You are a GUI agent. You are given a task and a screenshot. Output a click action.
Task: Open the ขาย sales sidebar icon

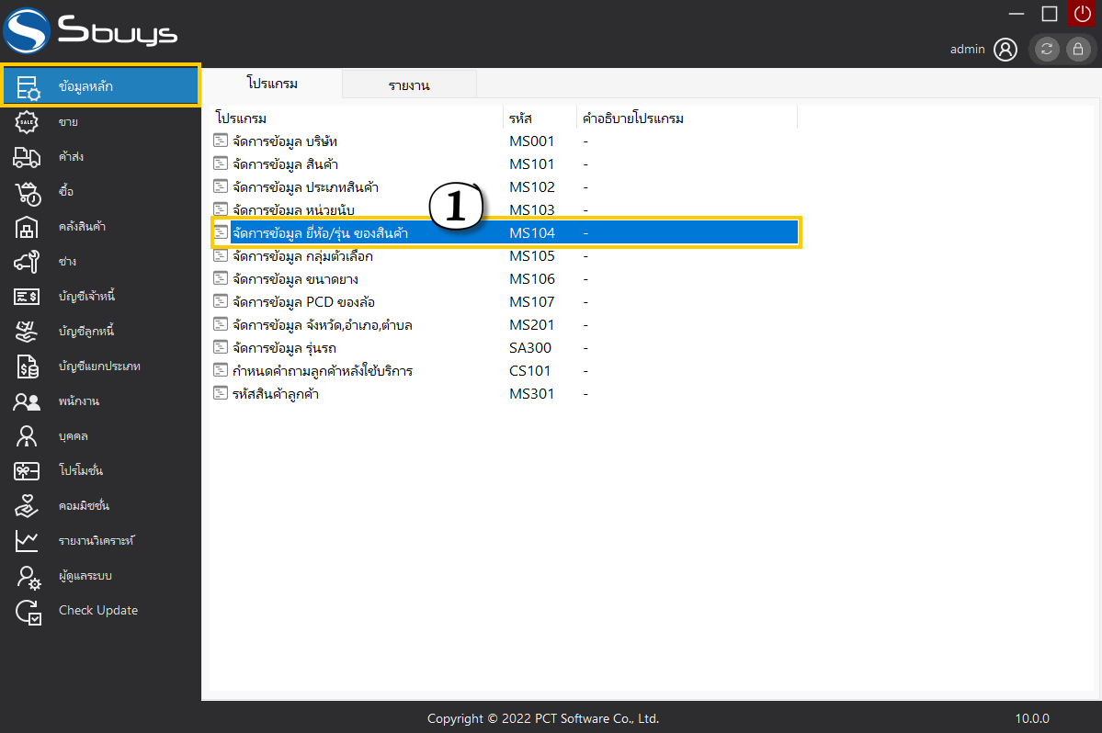point(28,122)
